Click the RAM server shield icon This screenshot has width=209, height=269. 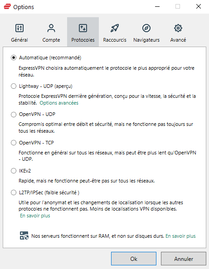click(x=24, y=236)
